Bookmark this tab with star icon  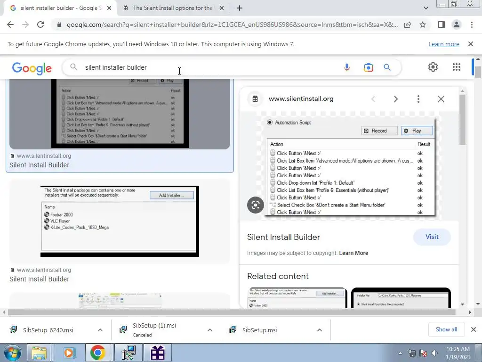pyautogui.click(x=423, y=25)
